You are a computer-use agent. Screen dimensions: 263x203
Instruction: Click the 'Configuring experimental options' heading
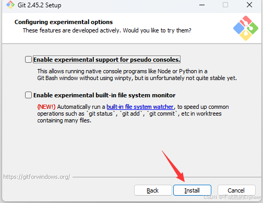click(64, 22)
